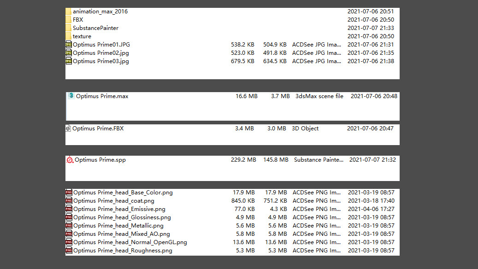Click PNG icon of head_Mixed_AO.png

click(x=69, y=234)
